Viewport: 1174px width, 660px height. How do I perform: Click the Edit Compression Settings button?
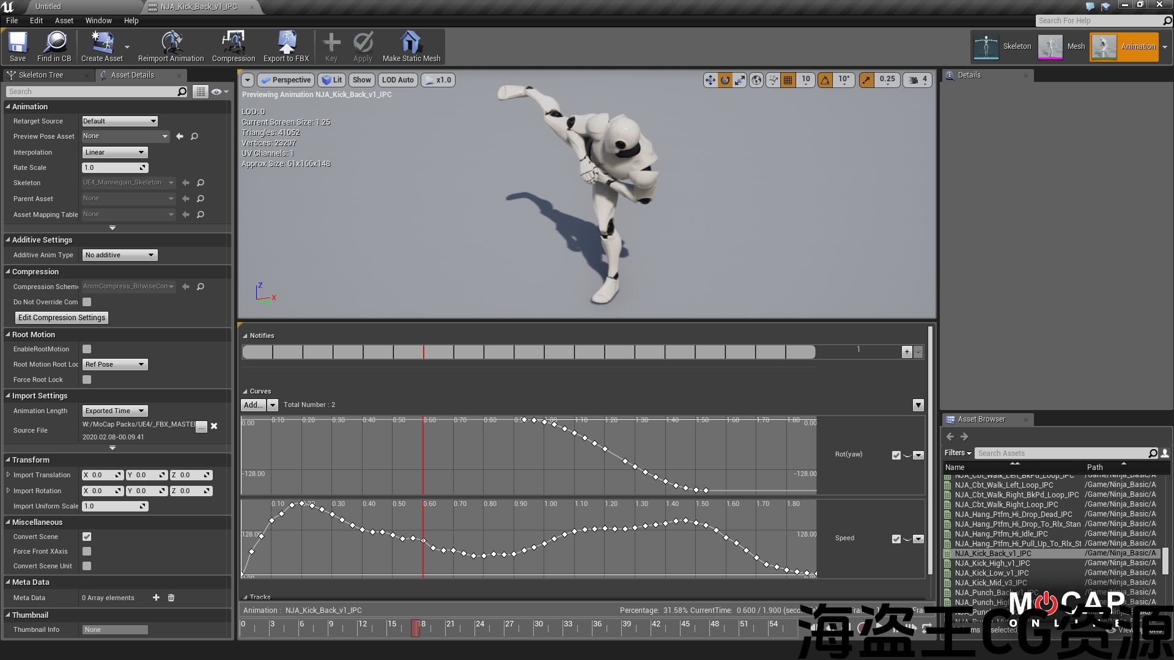62,318
